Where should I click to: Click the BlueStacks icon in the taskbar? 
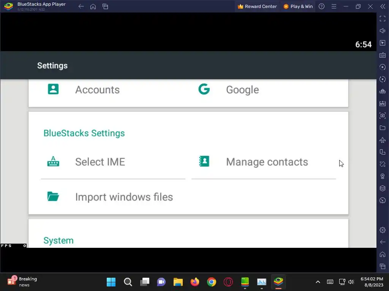(x=278, y=282)
